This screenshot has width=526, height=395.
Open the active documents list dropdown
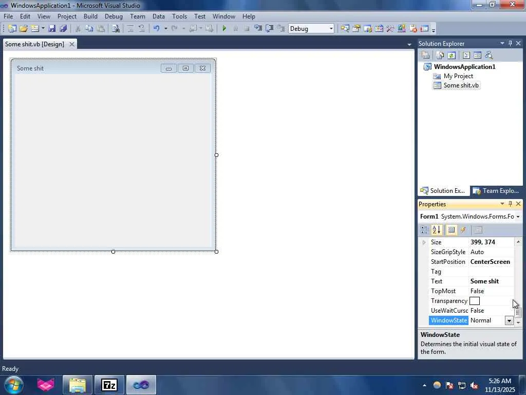[x=409, y=44]
